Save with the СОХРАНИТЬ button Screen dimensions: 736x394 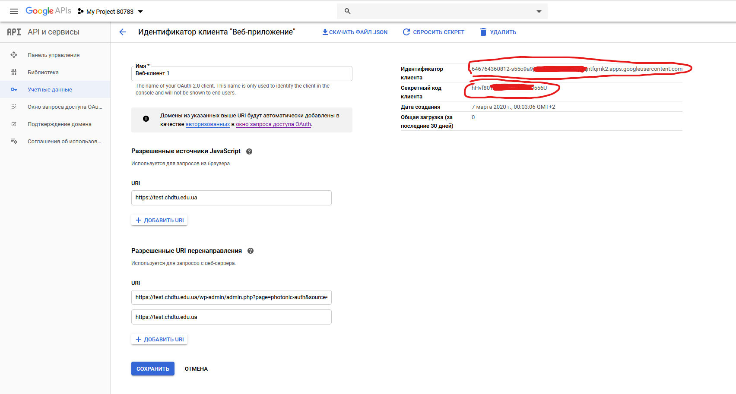(153, 369)
